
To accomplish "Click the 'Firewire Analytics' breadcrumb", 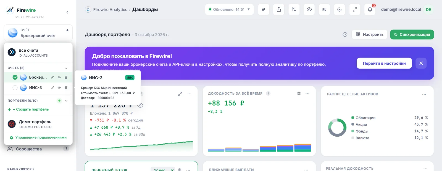I will [x=110, y=10].
